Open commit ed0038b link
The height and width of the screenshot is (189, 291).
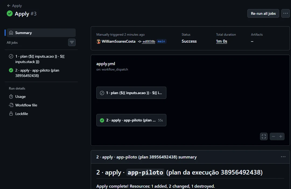pyautogui.click(x=149, y=42)
